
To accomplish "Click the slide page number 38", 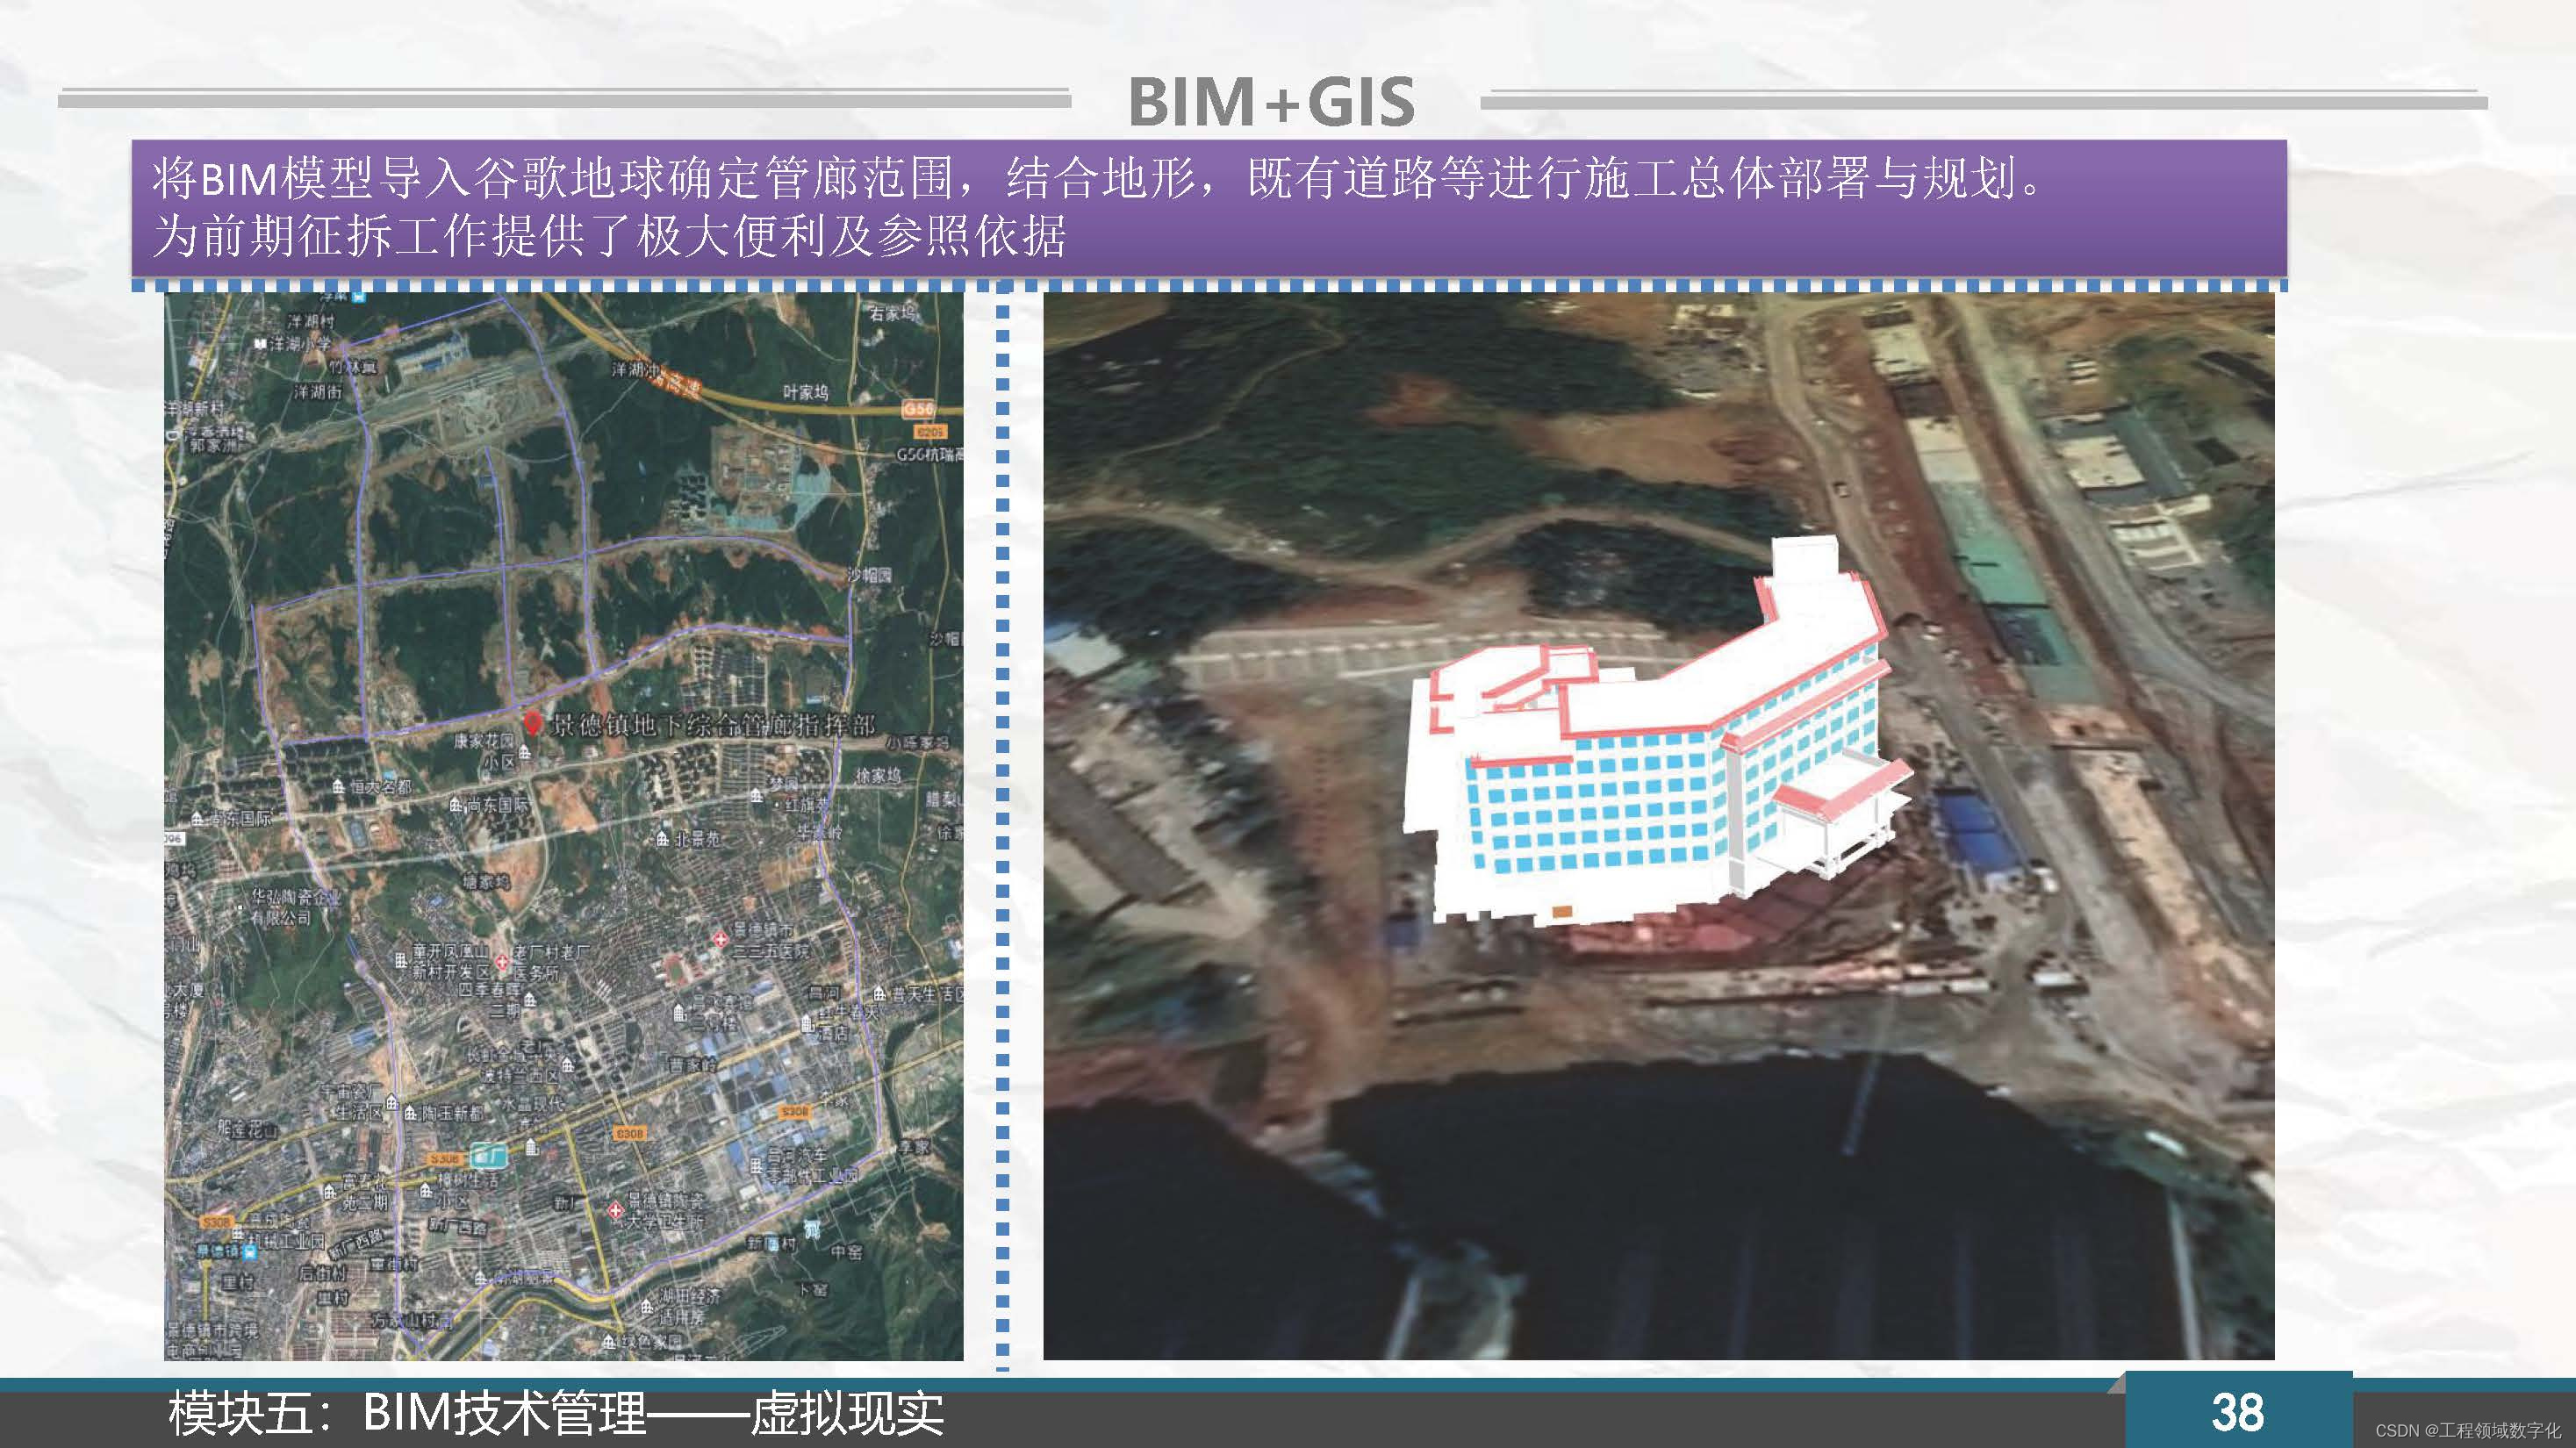I will [2237, 1412].
